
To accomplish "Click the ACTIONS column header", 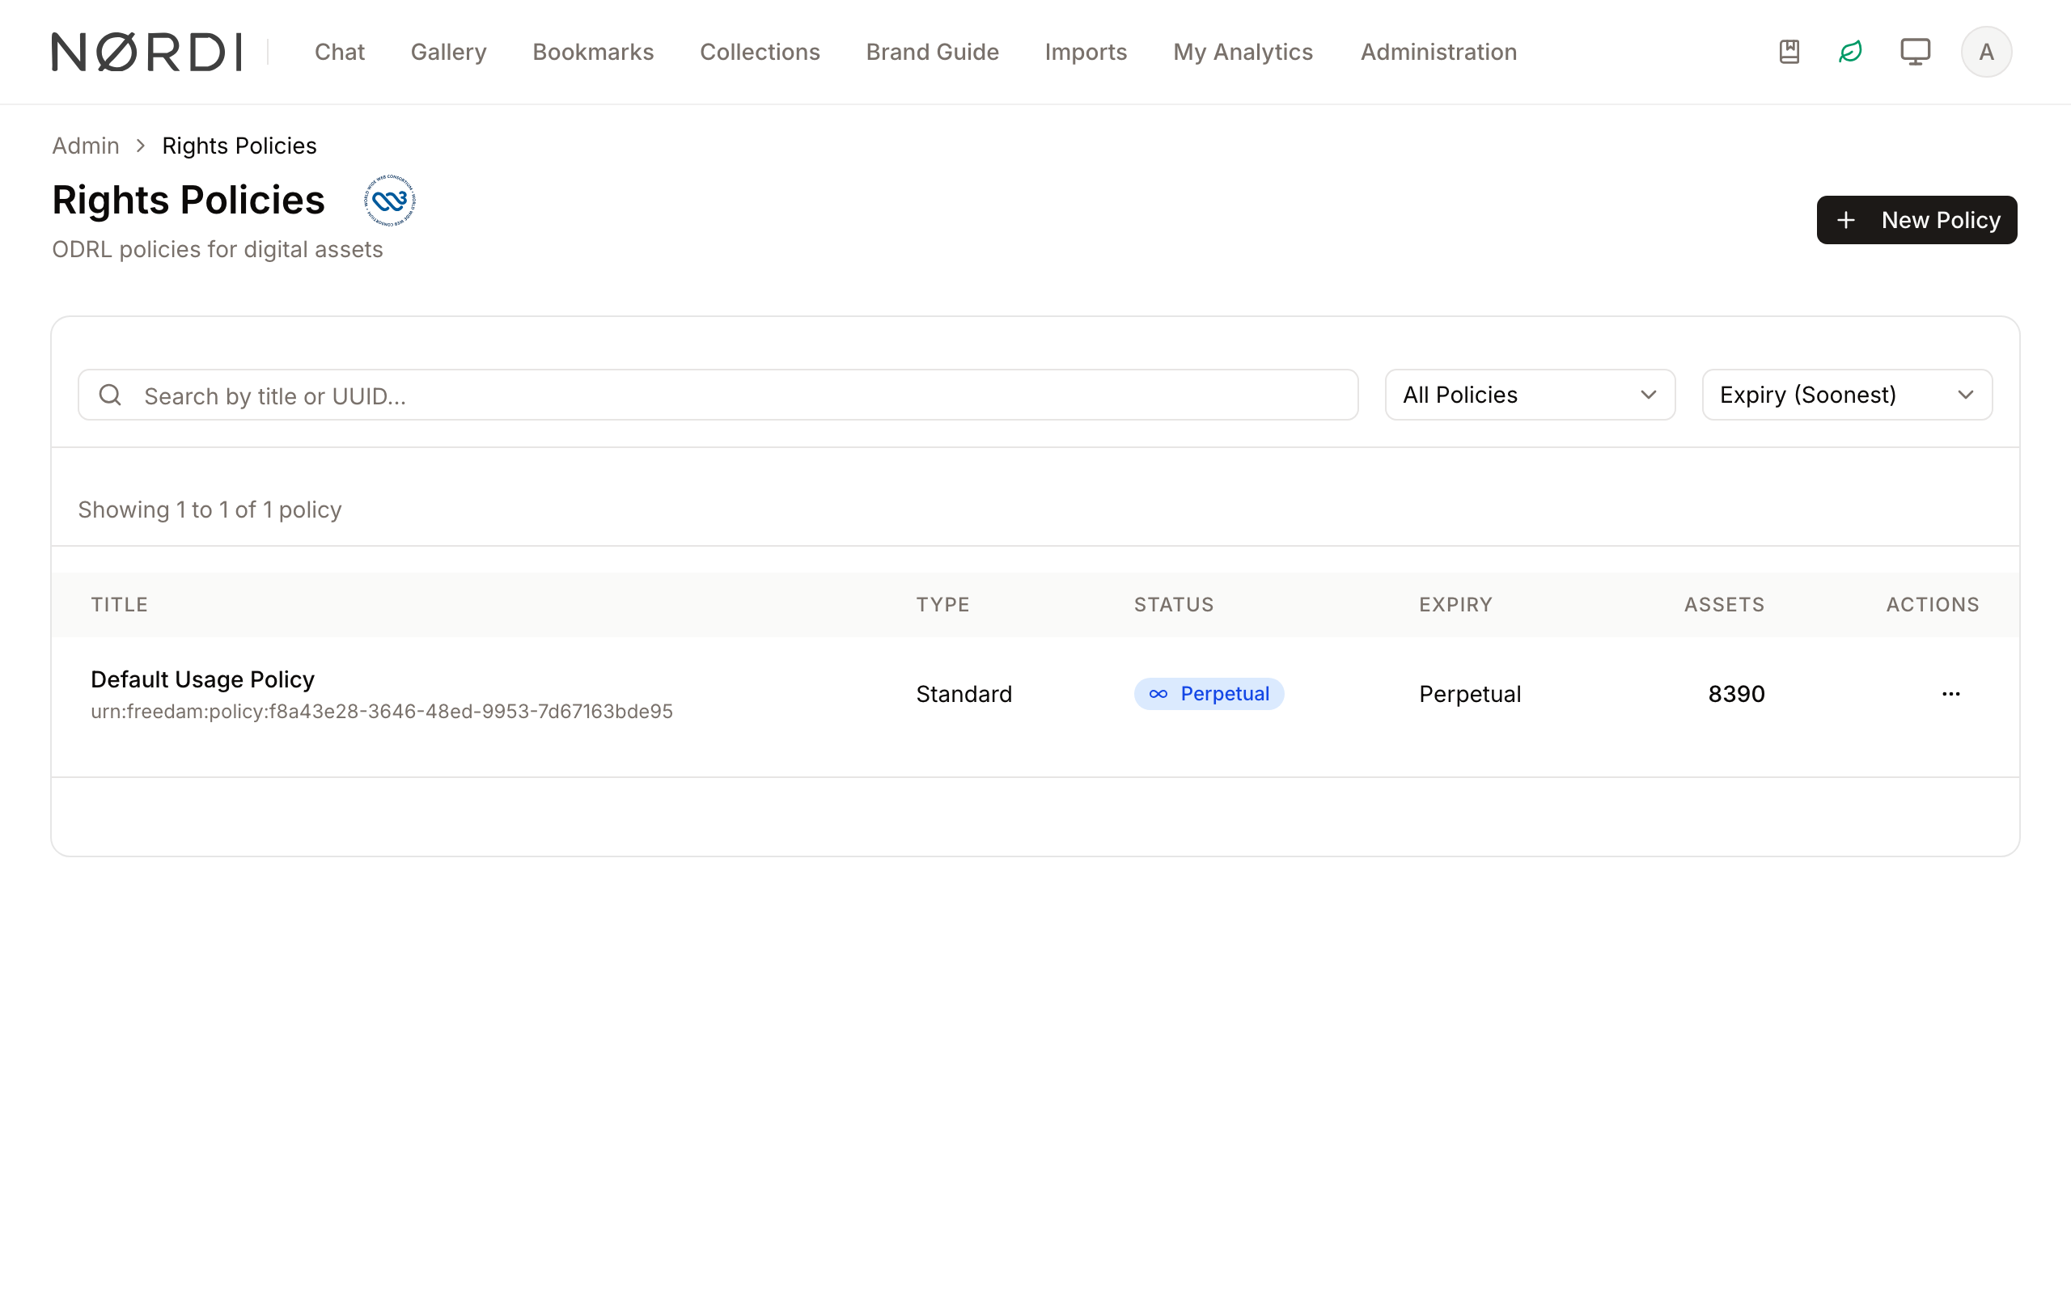I will [1933, 604].
